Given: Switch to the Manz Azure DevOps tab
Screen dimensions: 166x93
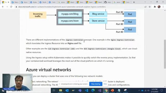Looking at the screenshot, I should (x=15, y=2).
